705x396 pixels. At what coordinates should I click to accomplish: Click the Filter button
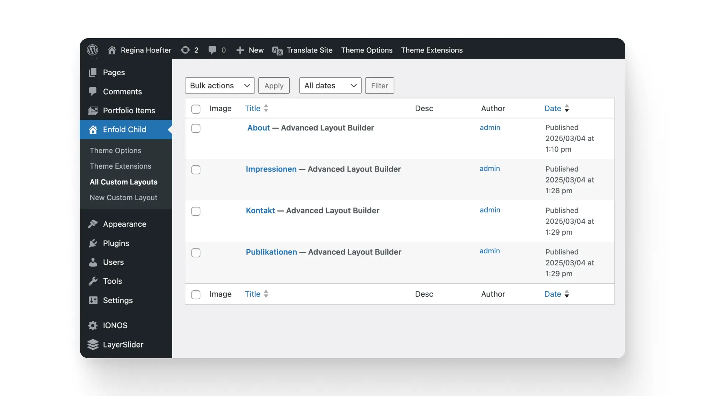(379, 85)
